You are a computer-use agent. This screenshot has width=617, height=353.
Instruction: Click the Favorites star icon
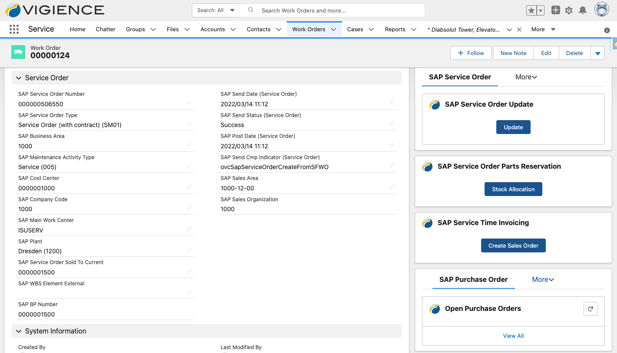531,10
